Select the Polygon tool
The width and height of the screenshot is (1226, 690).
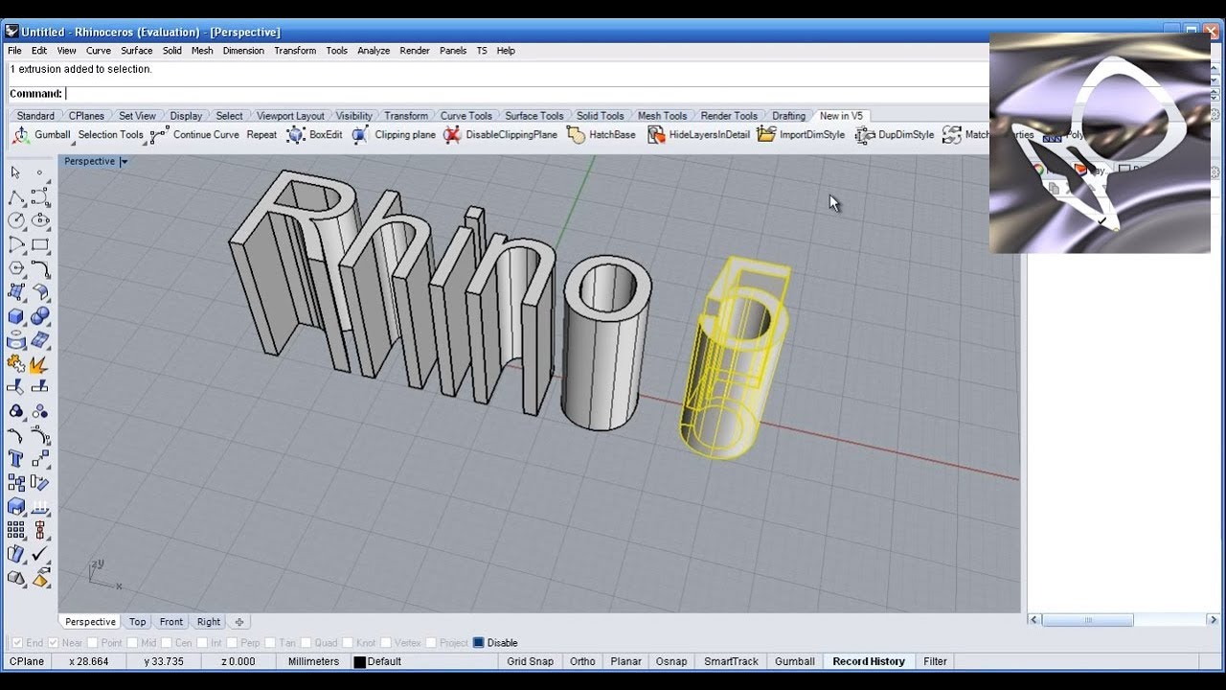tap(16, 268)
